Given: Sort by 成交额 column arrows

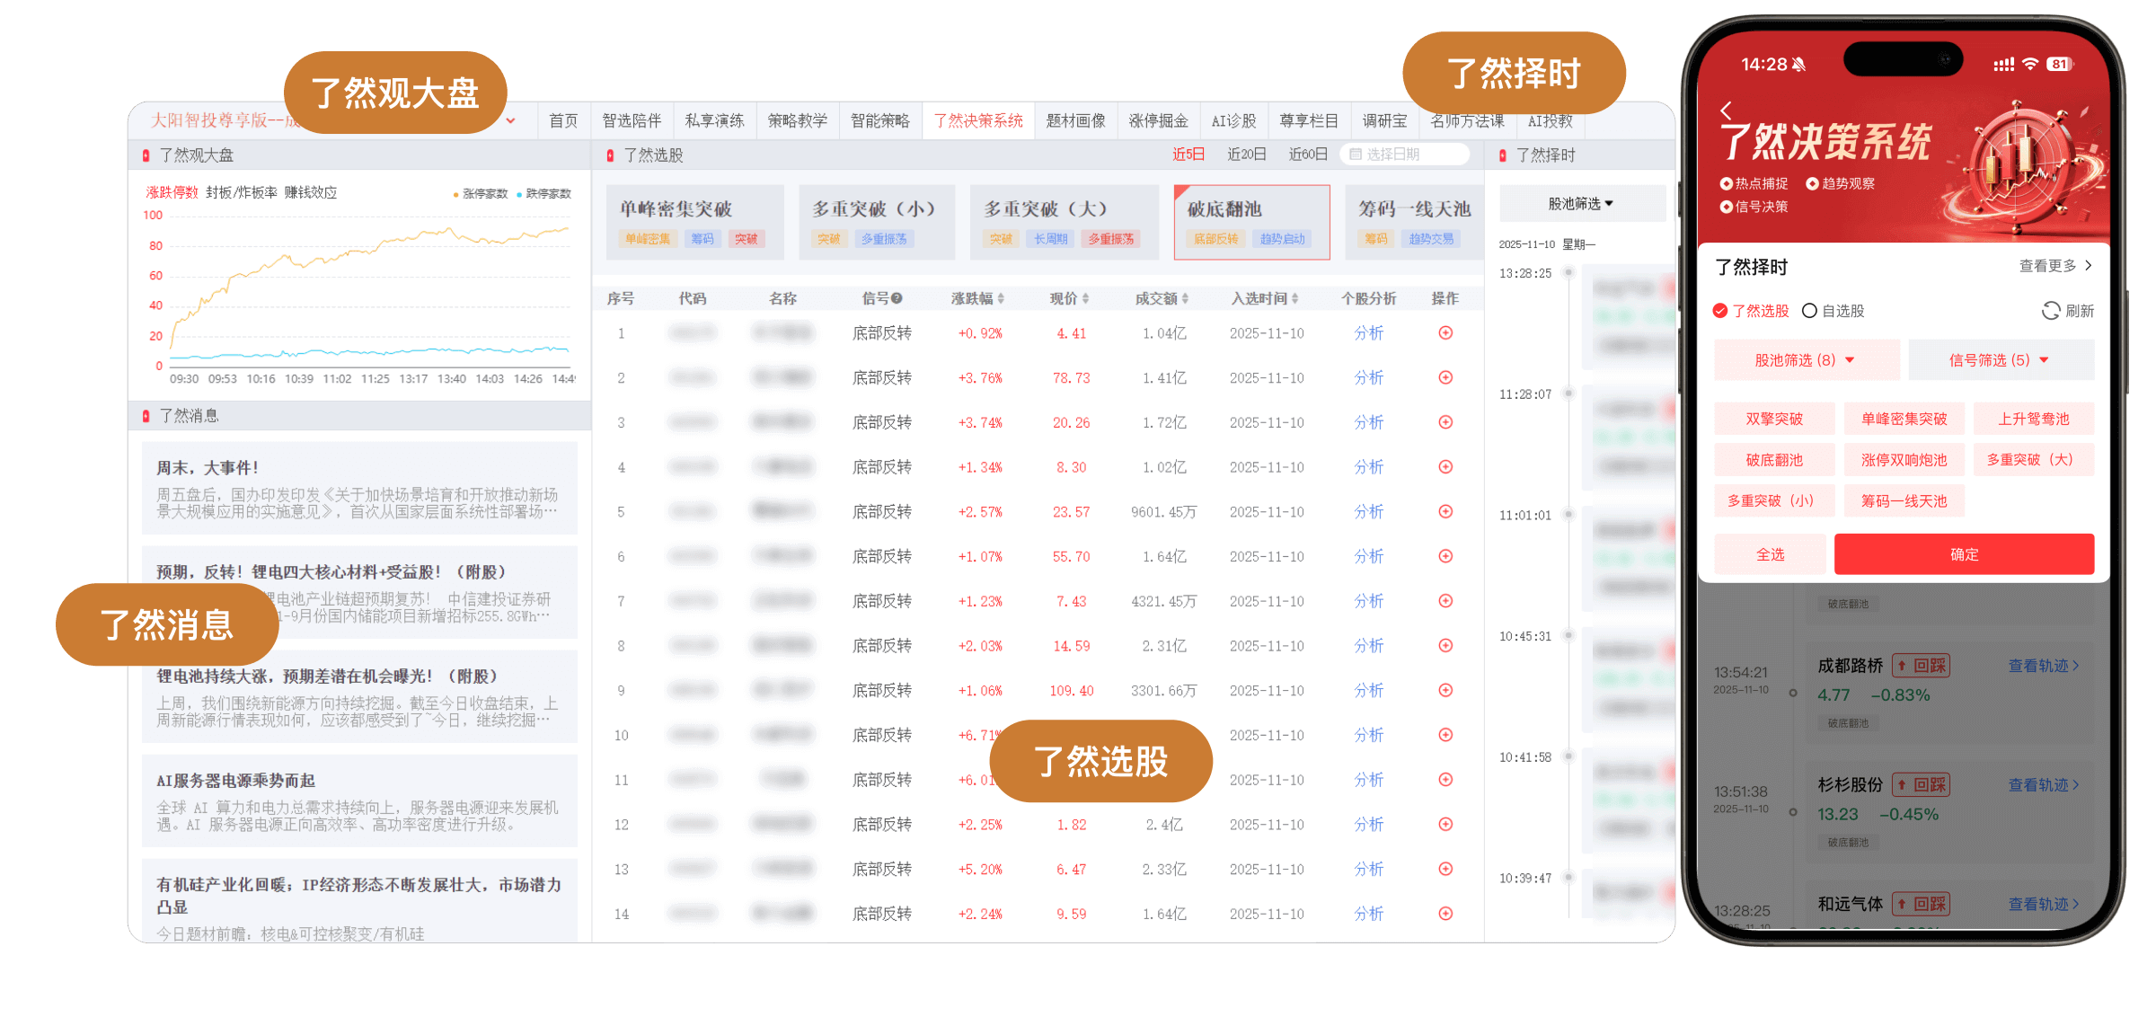Looking at the screenshot, I should tap(1185, 298).
